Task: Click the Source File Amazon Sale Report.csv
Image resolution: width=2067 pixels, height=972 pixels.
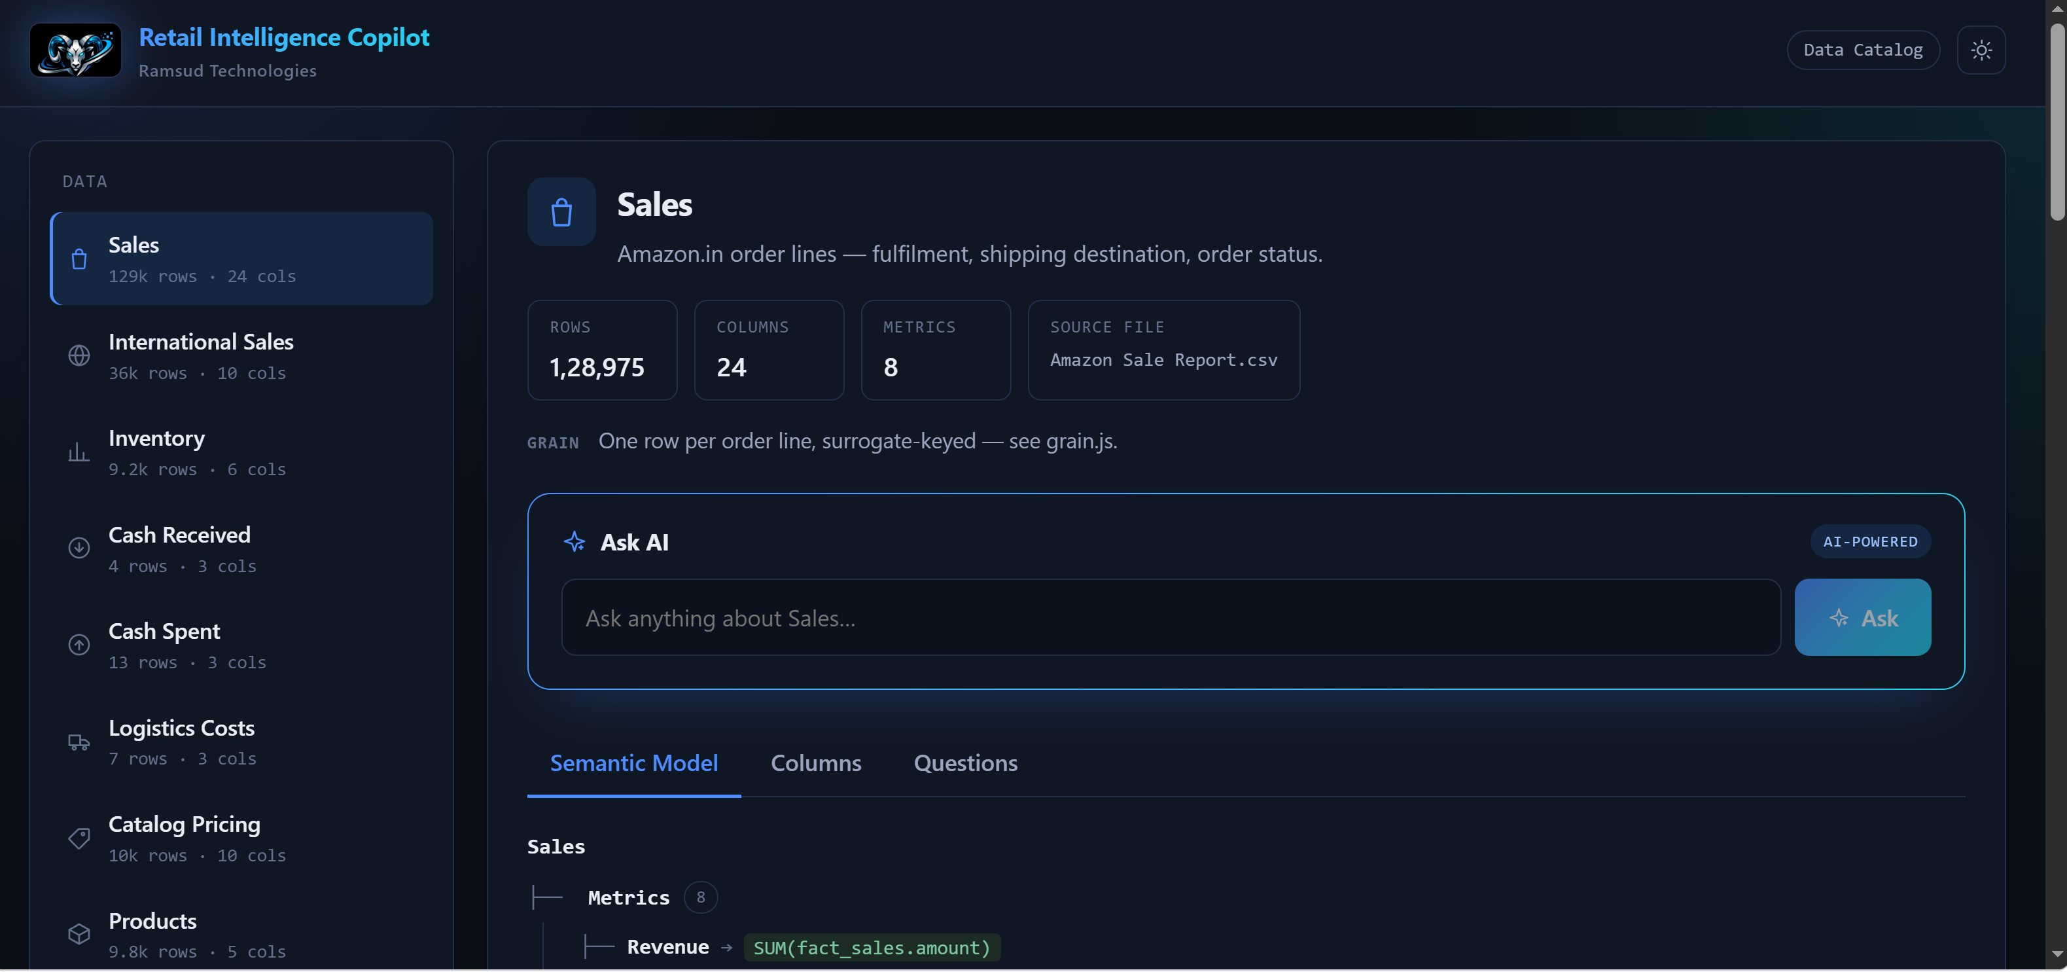Action: click(x=1163, y=350)
